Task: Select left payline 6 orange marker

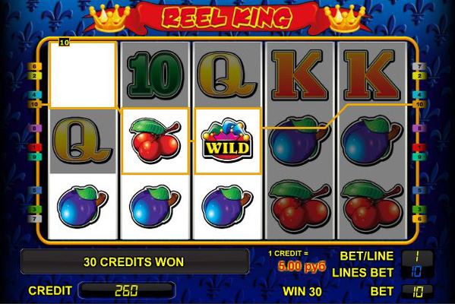Action: 35,67
